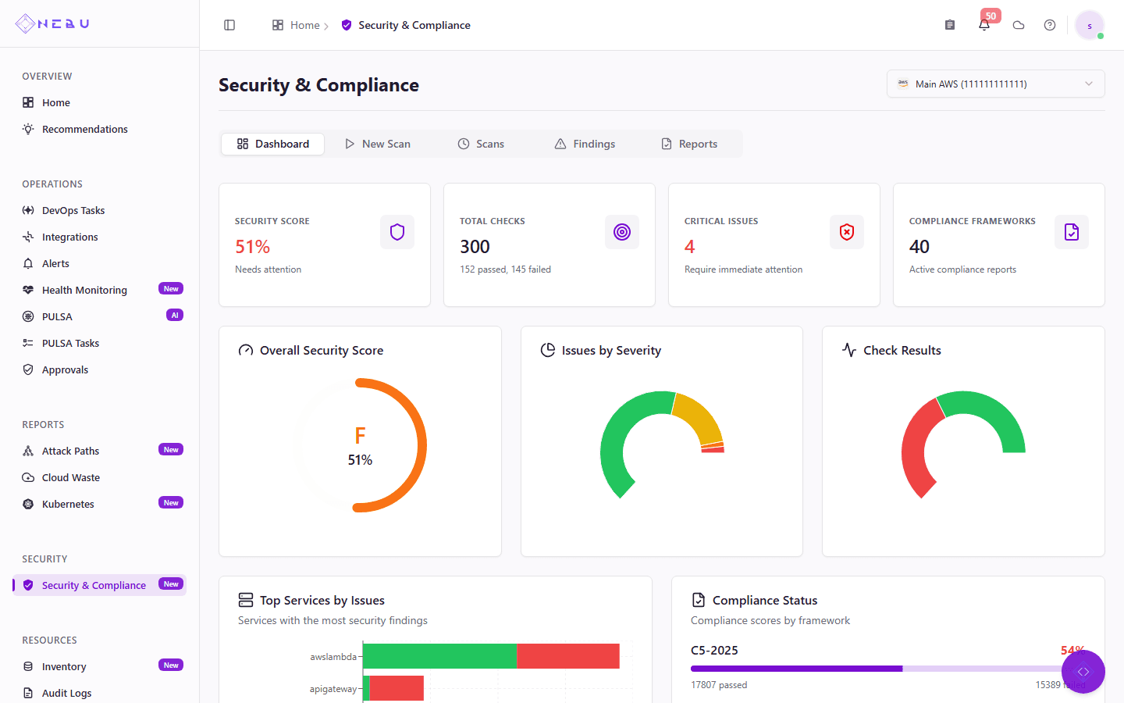Click the Total Checks target icon
This screenshot has height=703, width=1124.
[622, 232]
